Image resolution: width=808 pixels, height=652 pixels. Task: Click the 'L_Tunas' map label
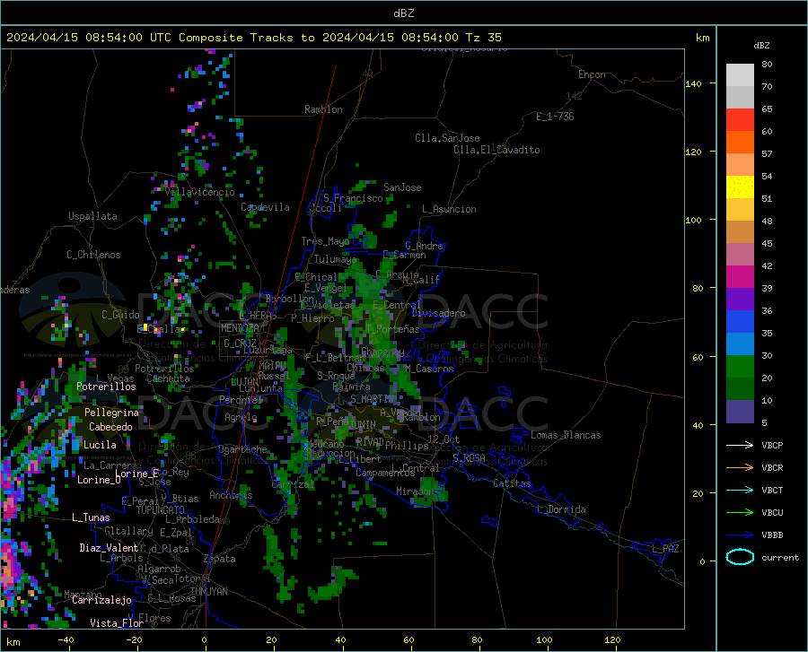click(91, 517)
